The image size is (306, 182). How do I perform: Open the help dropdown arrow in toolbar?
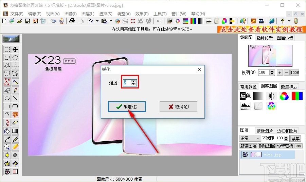pyautogui.click(x=289, y=21)
